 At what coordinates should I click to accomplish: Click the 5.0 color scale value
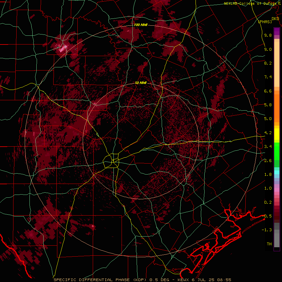[268, 119]
